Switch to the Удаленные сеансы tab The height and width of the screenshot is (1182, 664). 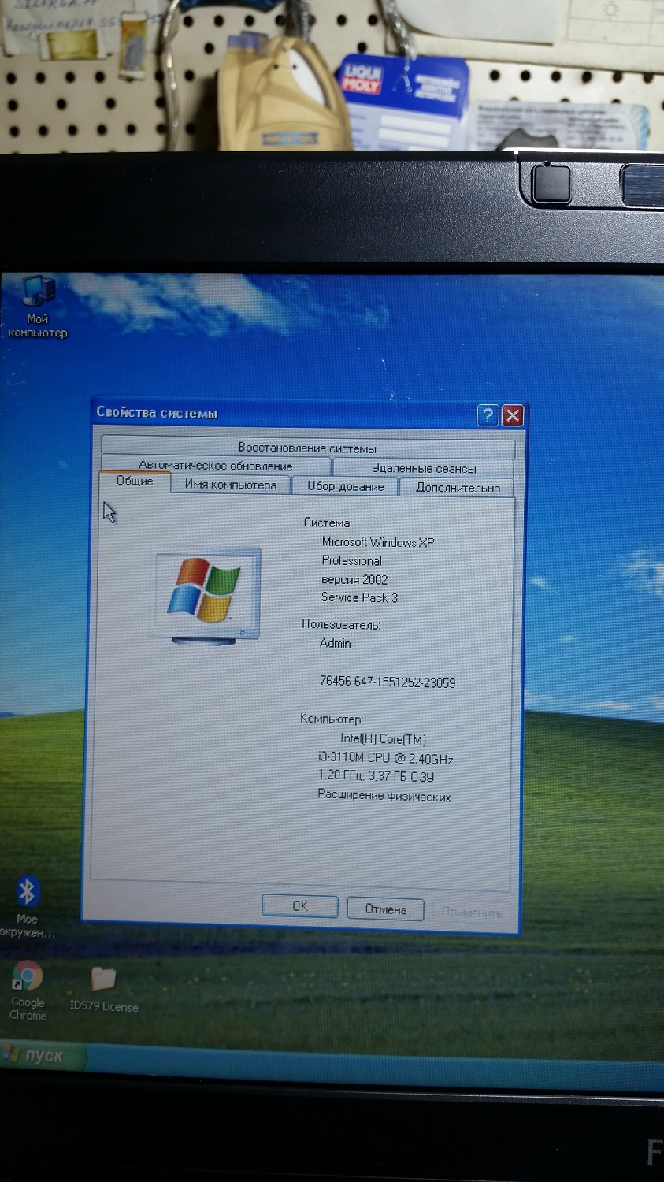click(x=423, y=468)
